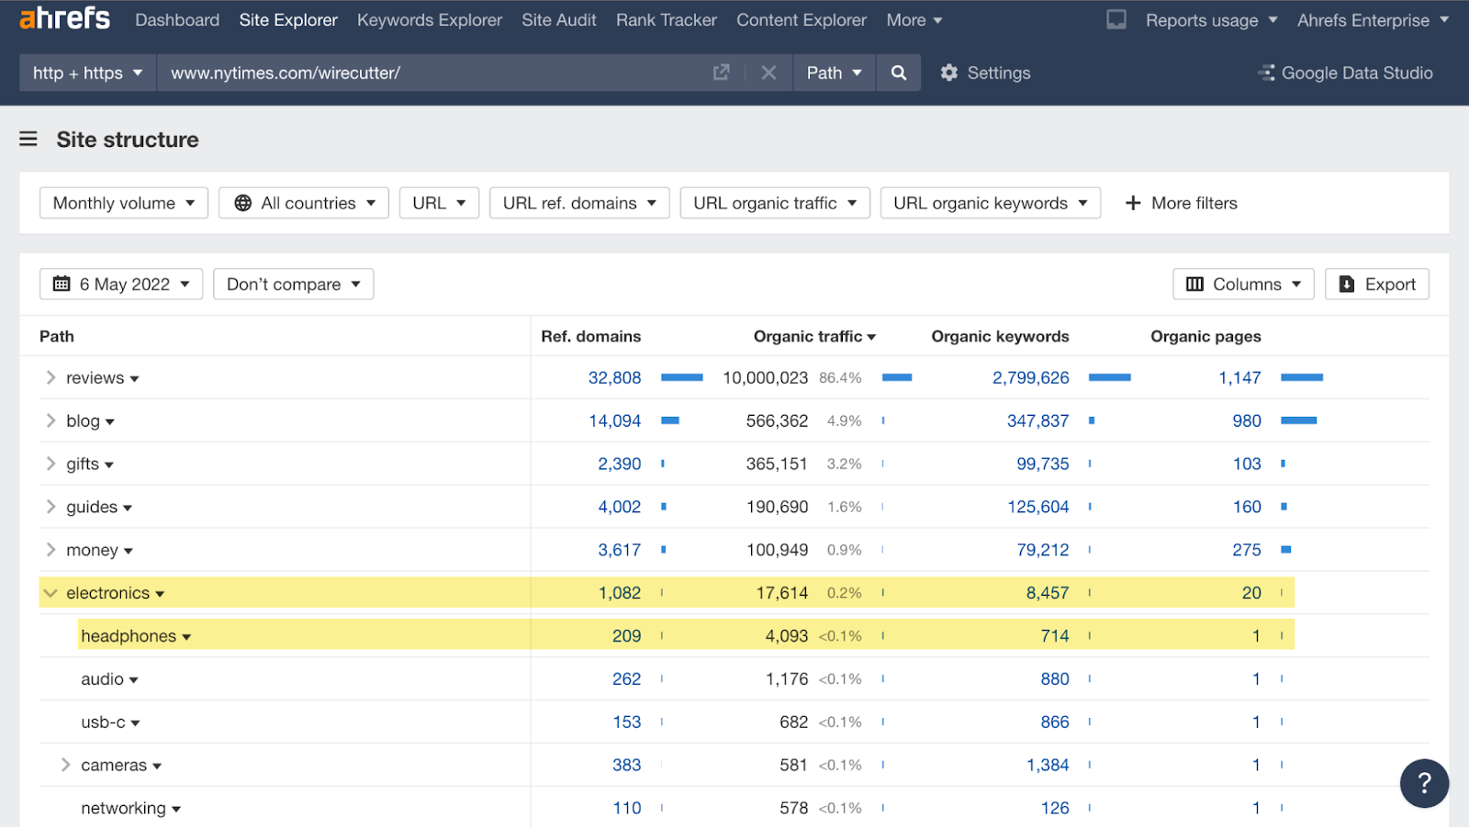Click the Export button
Viewport: 1469px width, 828px height.
(x=1377, y=285)
